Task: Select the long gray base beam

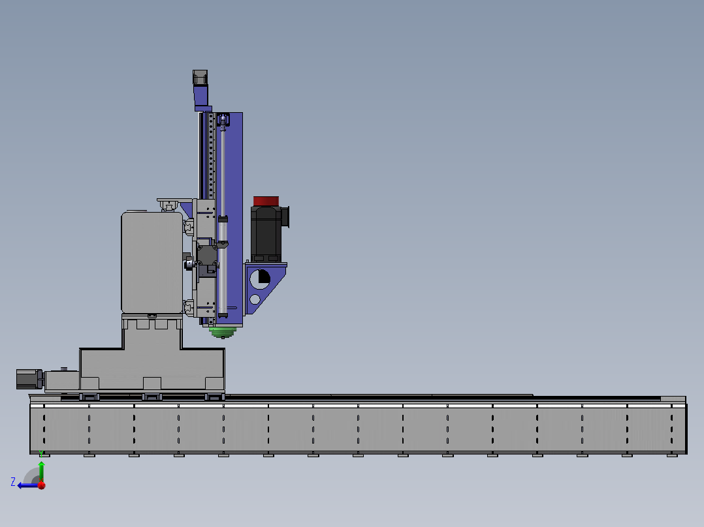Action: click(x=358, y=429)
